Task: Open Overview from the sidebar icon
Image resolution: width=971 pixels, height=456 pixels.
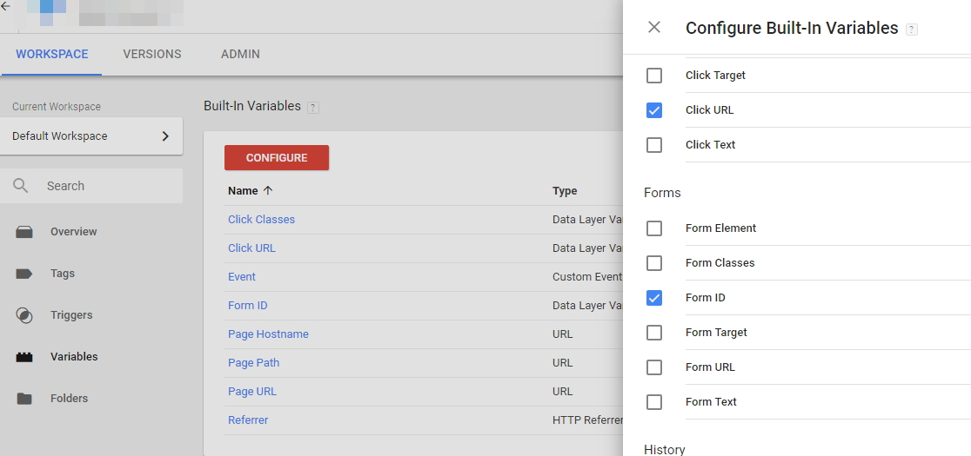Action: pyautogui.click(x=24, y=232)
